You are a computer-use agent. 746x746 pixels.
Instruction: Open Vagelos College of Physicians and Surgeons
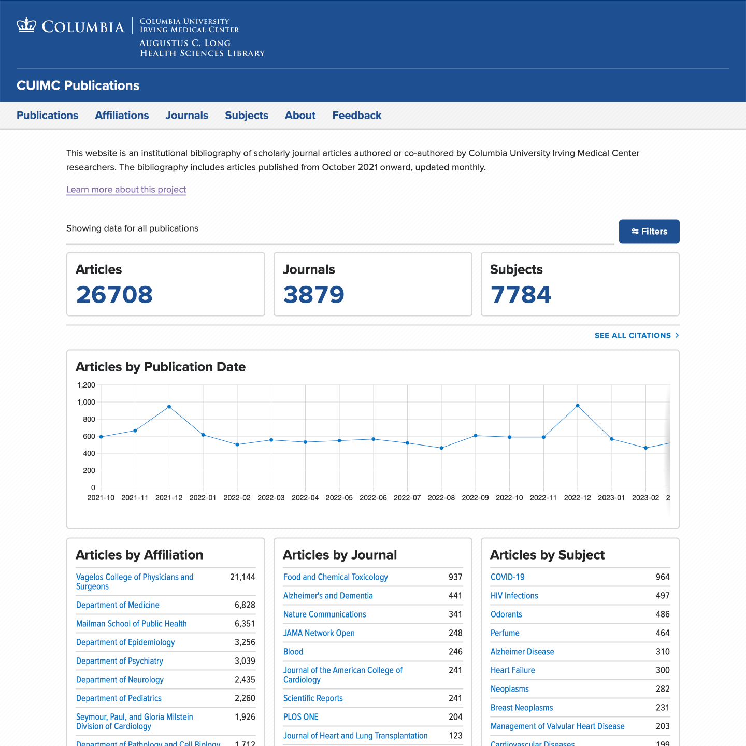pyautogui.click(x=135, y=582)
